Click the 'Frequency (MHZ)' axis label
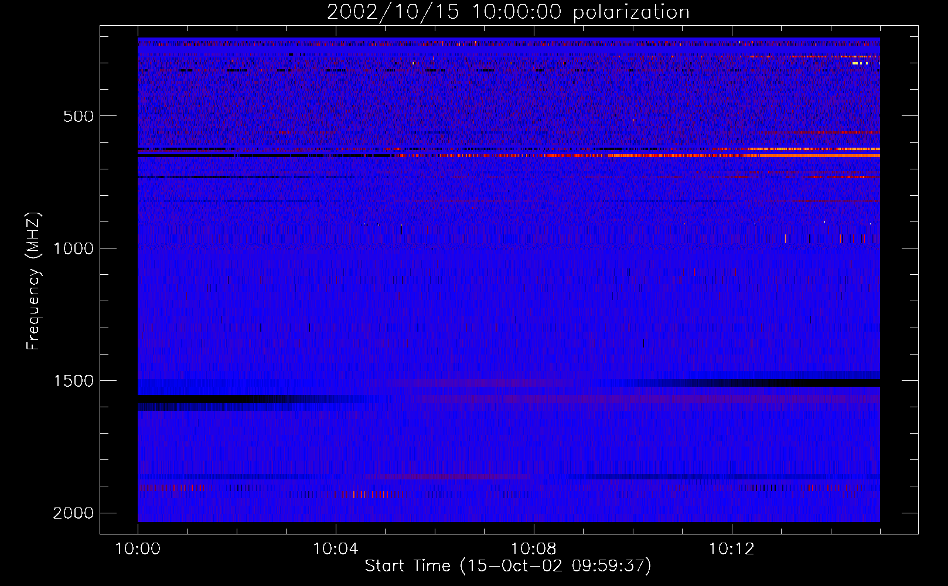 click(33, 281)
